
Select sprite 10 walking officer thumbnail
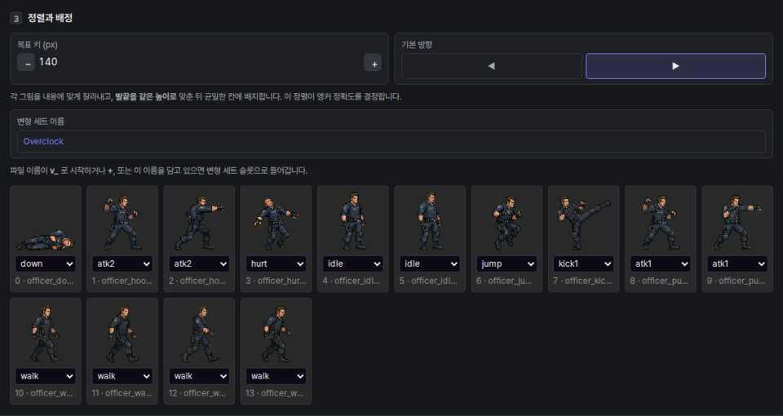[x=46, y=334]
